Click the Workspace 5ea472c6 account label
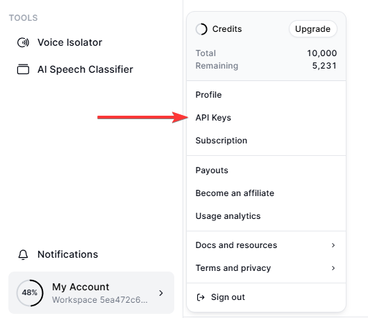Image resolution: width=368 pixels, height=318 pixels. (x=100, y=300)
